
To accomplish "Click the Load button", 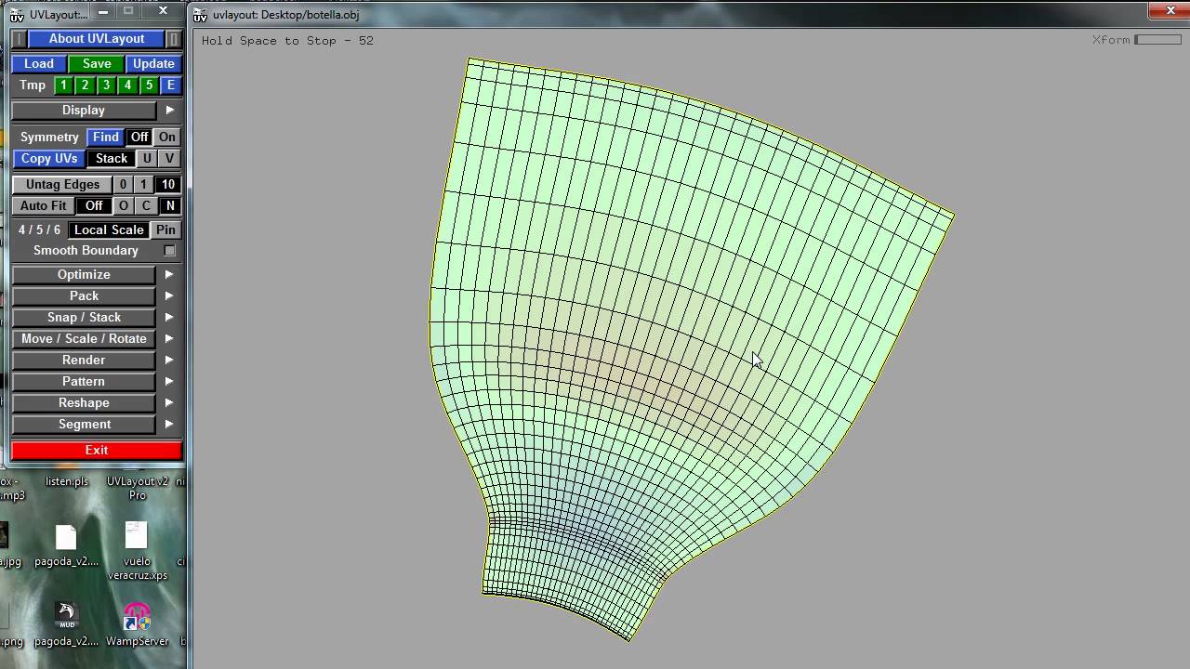I will (x=39, y=63).
